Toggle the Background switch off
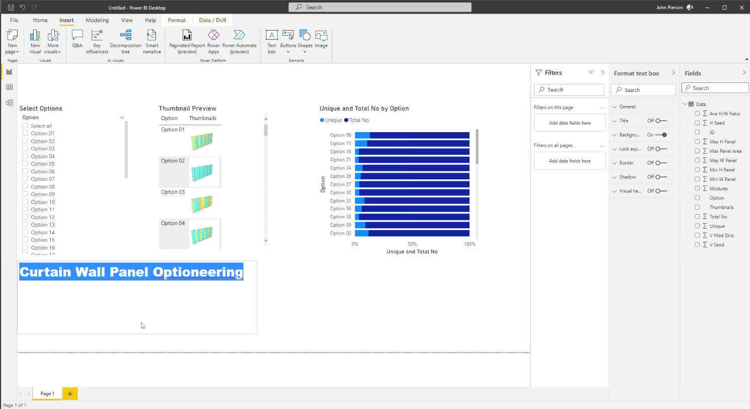750x409 pixels. click(661, 135)
